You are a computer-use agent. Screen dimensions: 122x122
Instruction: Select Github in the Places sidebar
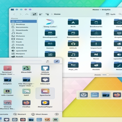coord(23,48)
